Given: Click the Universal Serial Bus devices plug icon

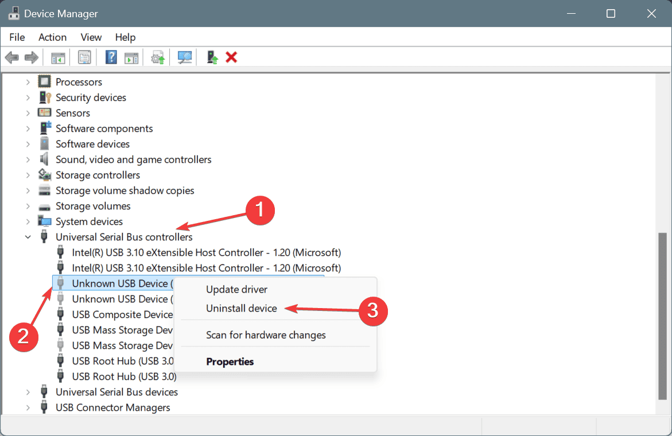Looking at the screenshot, I should tap(44, 391).
